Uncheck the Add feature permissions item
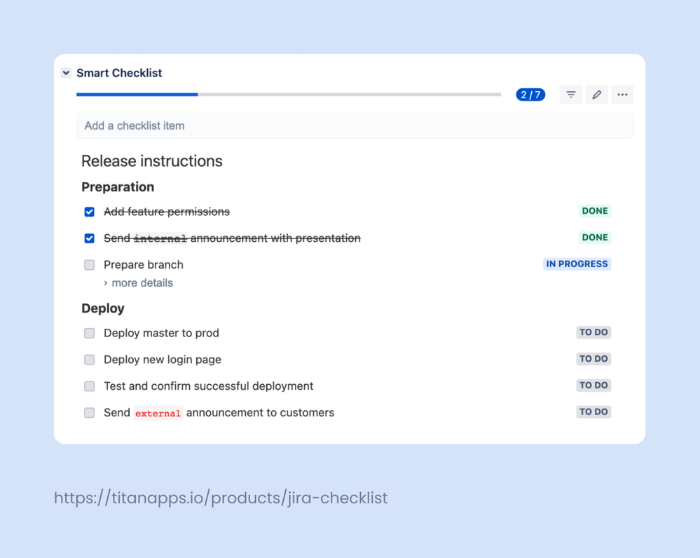The width and height of the screenshot is (700, 558). tap(89, 211)
